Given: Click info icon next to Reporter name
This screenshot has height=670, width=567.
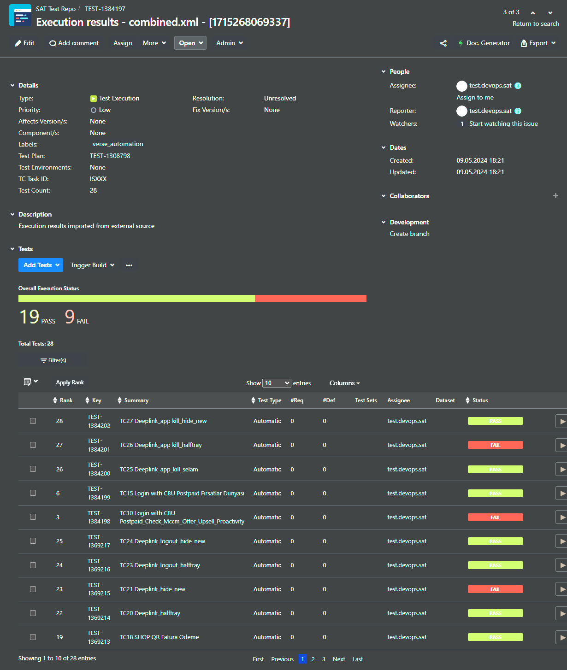Looking at the screenshot, I should (518, 111).
